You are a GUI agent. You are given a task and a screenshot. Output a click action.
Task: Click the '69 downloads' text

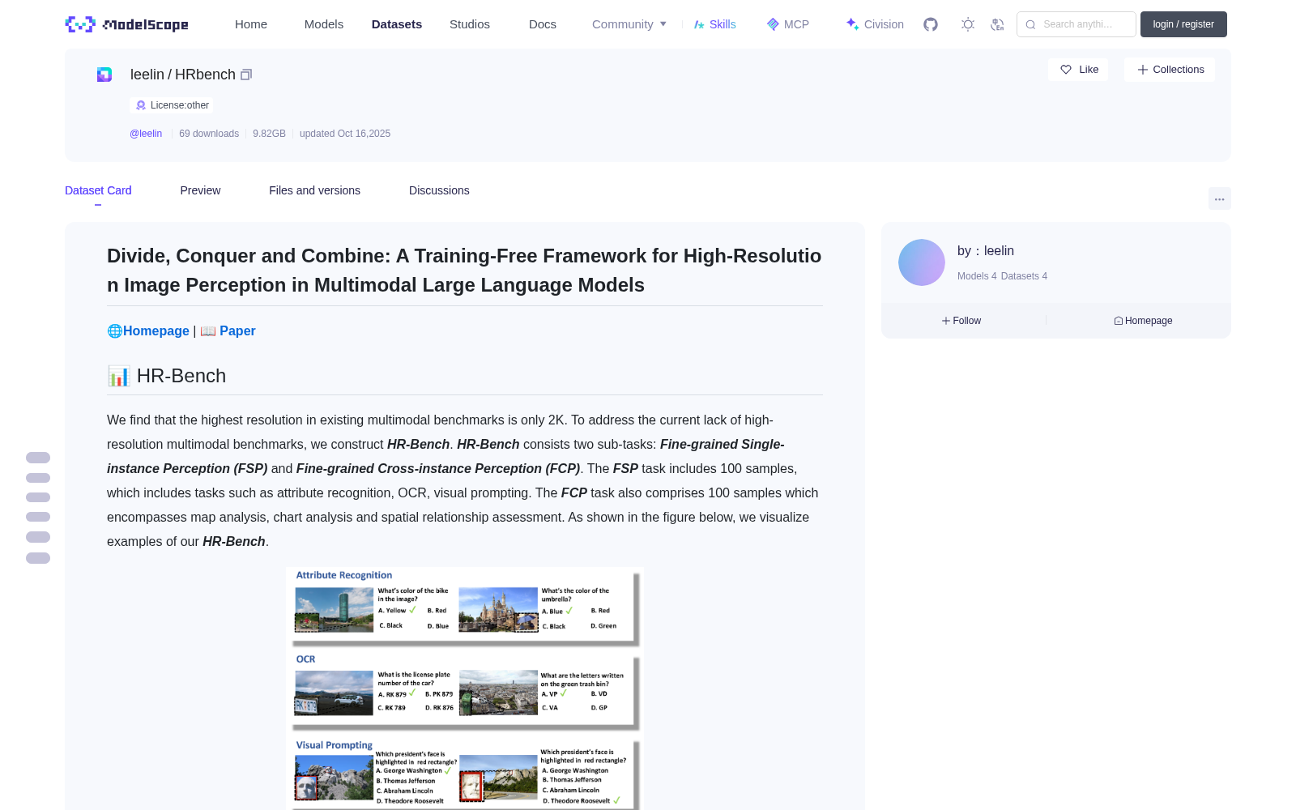coord(209,134)
